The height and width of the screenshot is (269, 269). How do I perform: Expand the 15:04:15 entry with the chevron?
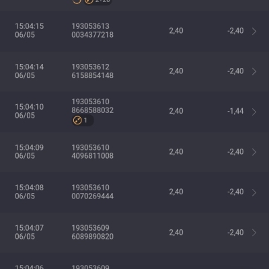pos(254,32)
